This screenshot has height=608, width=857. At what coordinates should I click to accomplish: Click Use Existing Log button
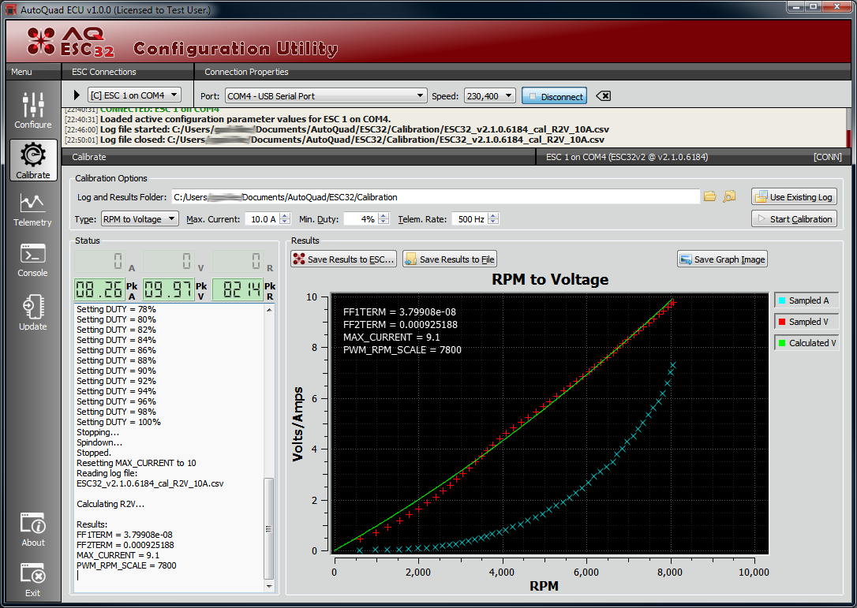click(x=794, y=196)
